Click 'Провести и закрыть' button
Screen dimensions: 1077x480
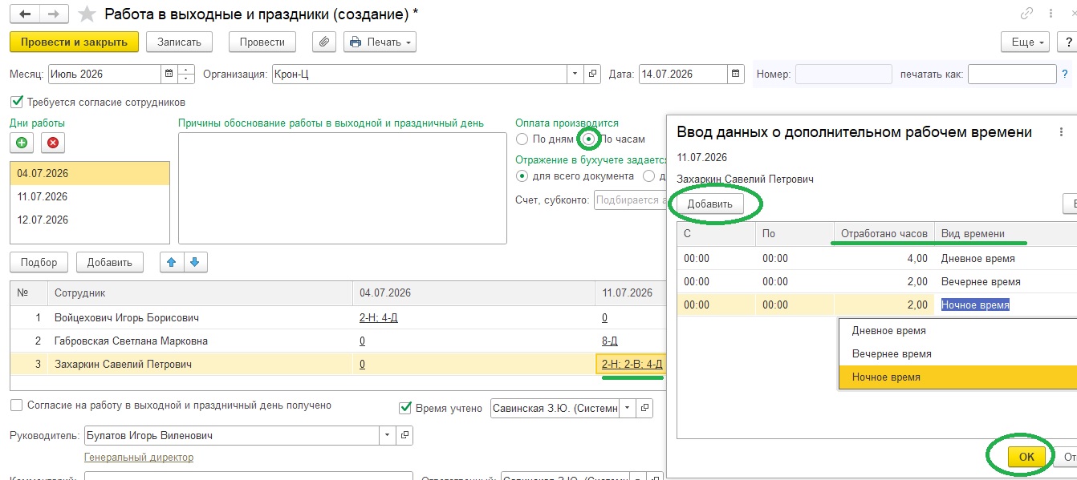tap(75, 42)
